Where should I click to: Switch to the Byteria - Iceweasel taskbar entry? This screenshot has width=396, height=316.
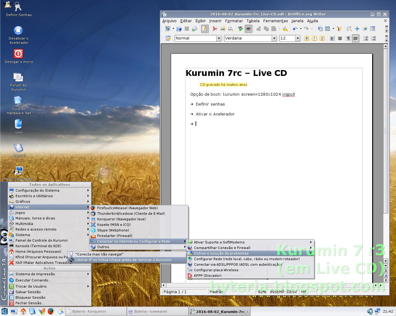(x=158, y=311)
